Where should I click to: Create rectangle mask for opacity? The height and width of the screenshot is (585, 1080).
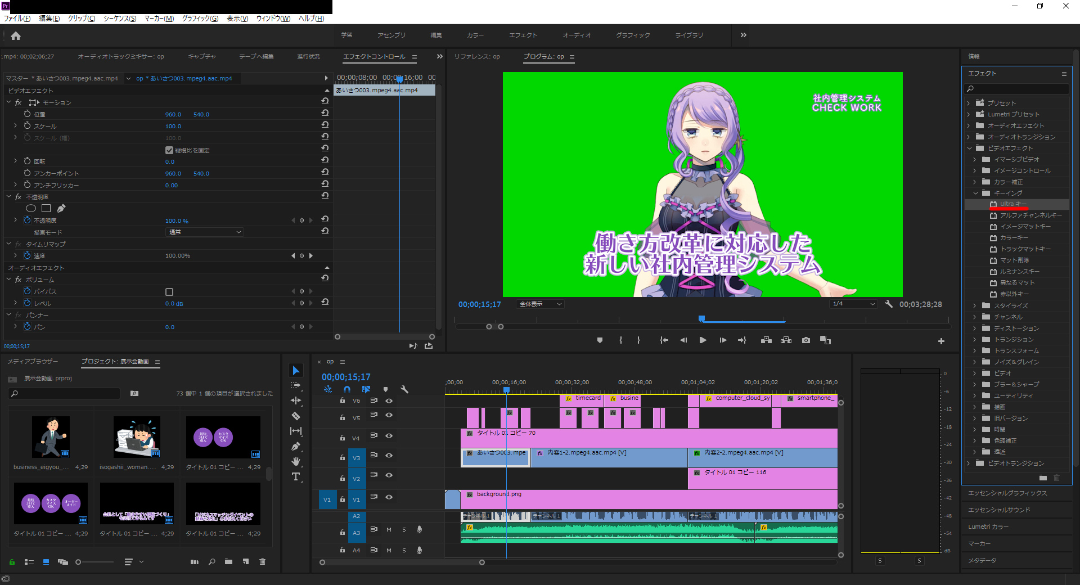tap(46, 208)
